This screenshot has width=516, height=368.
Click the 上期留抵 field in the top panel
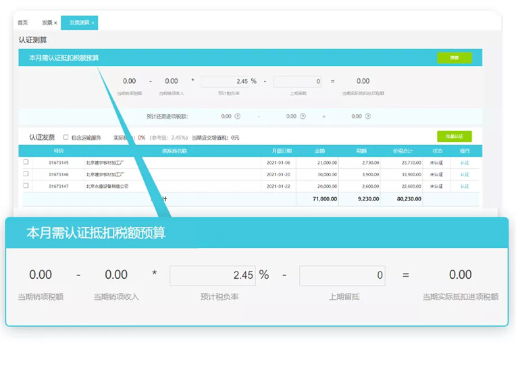coord(297,82)
